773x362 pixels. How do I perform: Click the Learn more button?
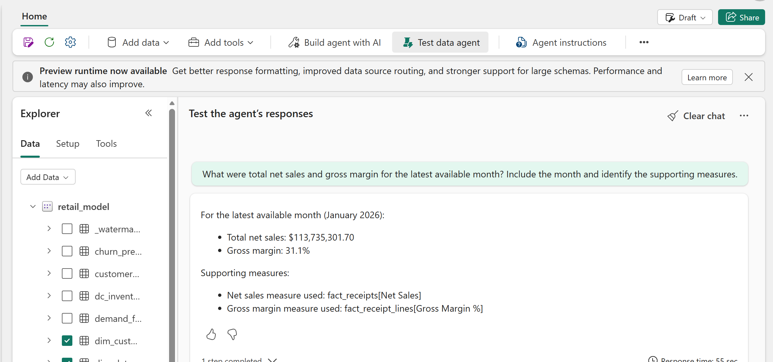(x=707, y=78)
